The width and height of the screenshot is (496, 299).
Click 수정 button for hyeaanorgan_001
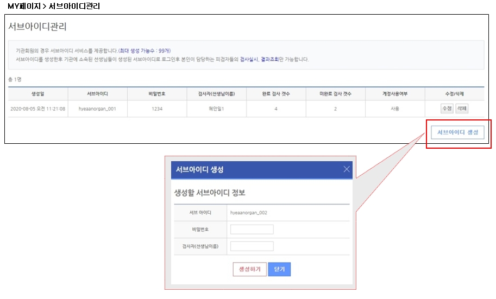click(x=447, y=109)
